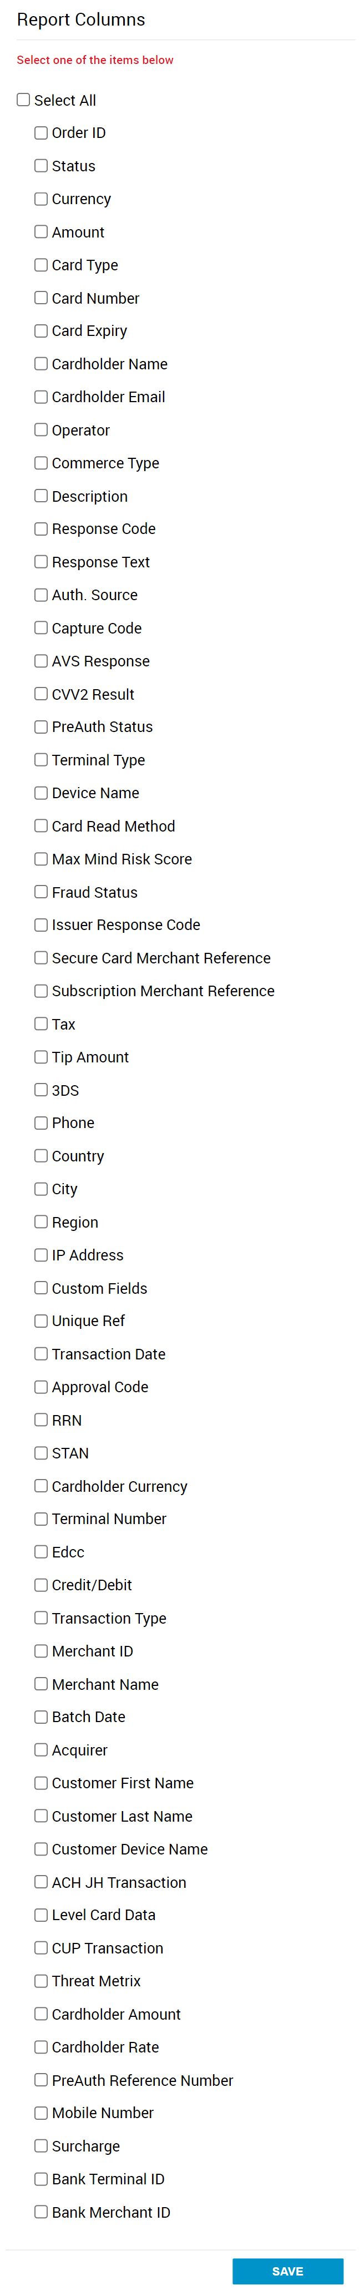Tick the RRN checkbox

41,1419
